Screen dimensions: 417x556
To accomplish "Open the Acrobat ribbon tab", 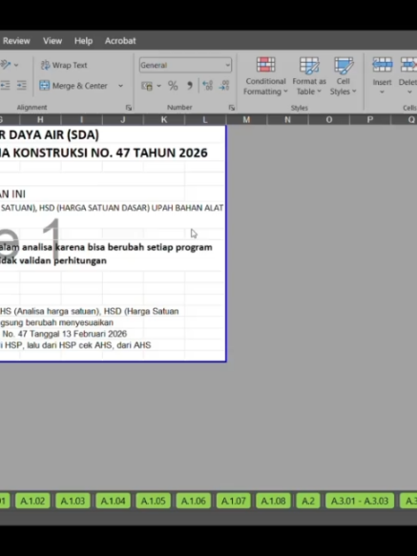I will click(120, 41).
